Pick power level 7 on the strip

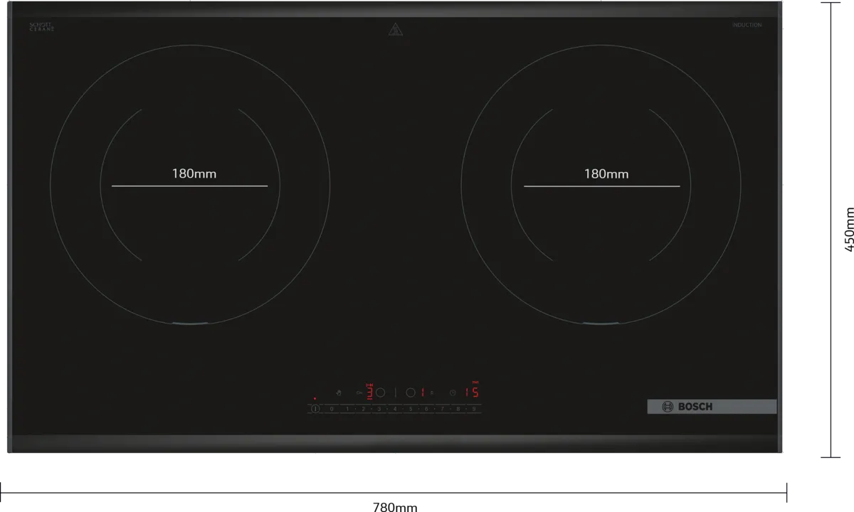(442, 409)
